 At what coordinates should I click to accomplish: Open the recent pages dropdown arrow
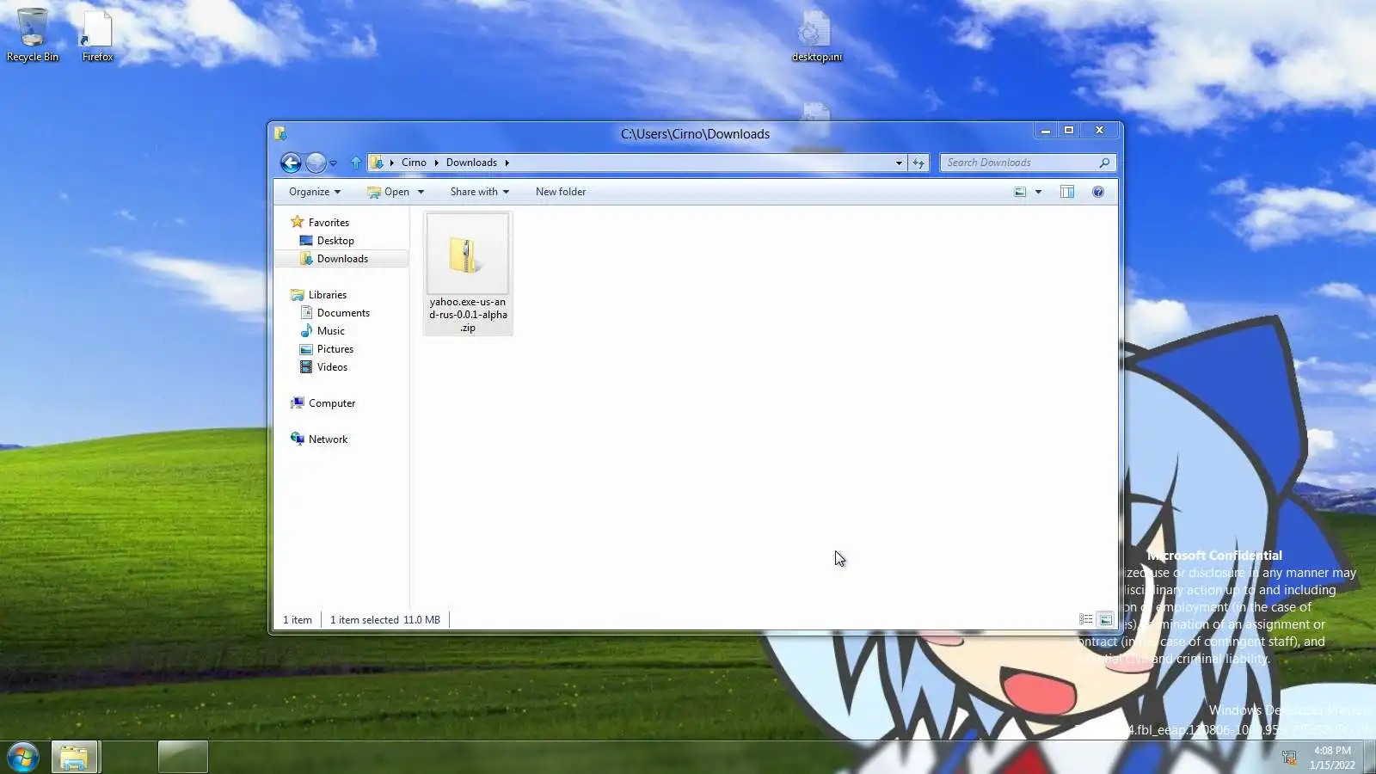(x=333, y=163)
